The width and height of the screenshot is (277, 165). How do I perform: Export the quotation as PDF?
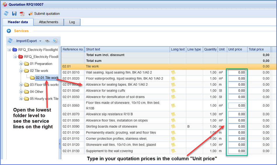(22, 14)
